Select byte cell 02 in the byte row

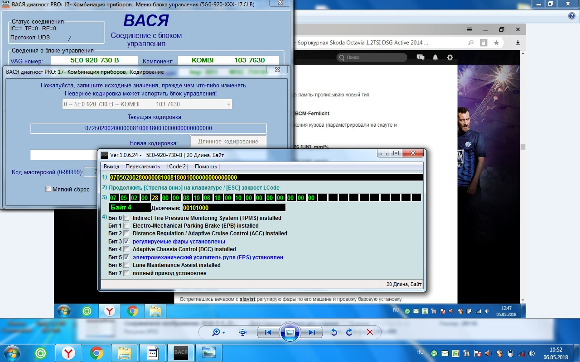134,198
